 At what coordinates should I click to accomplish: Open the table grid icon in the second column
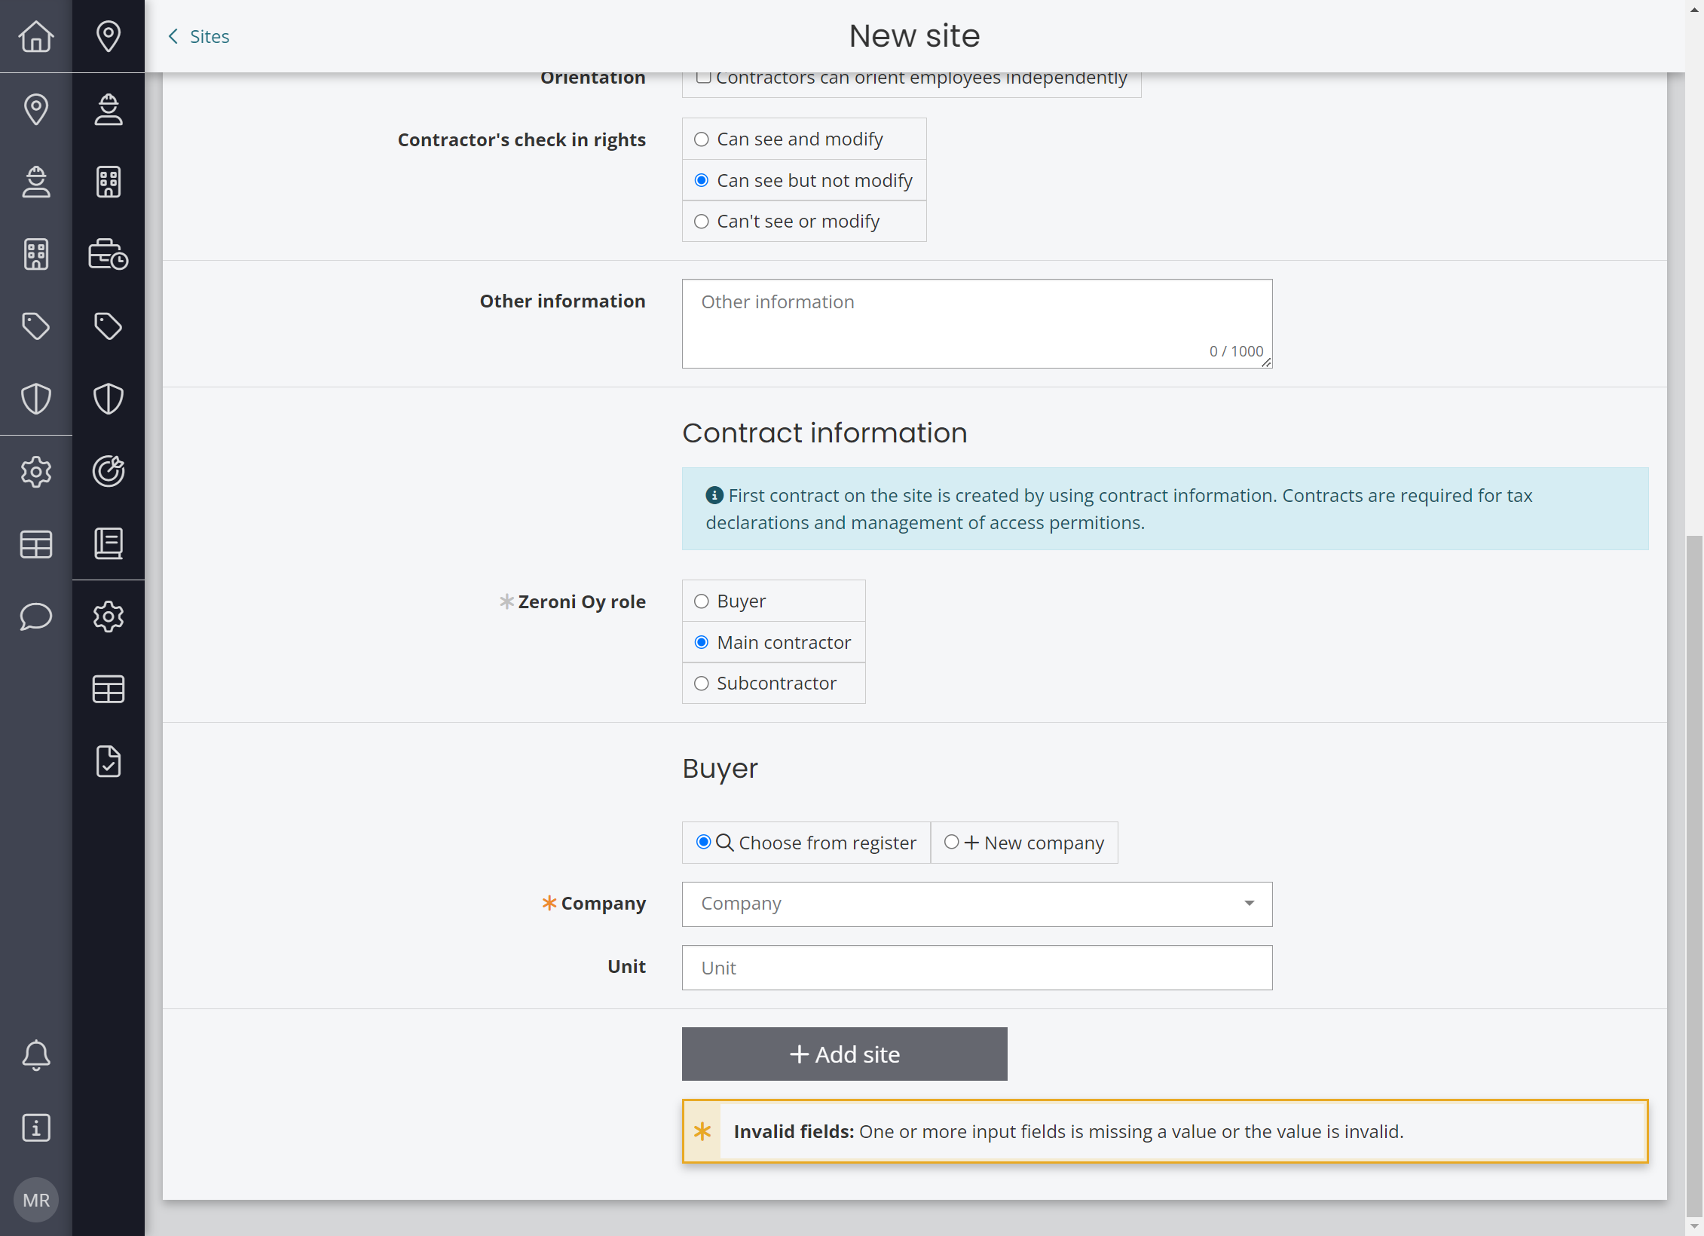[108, 689]
